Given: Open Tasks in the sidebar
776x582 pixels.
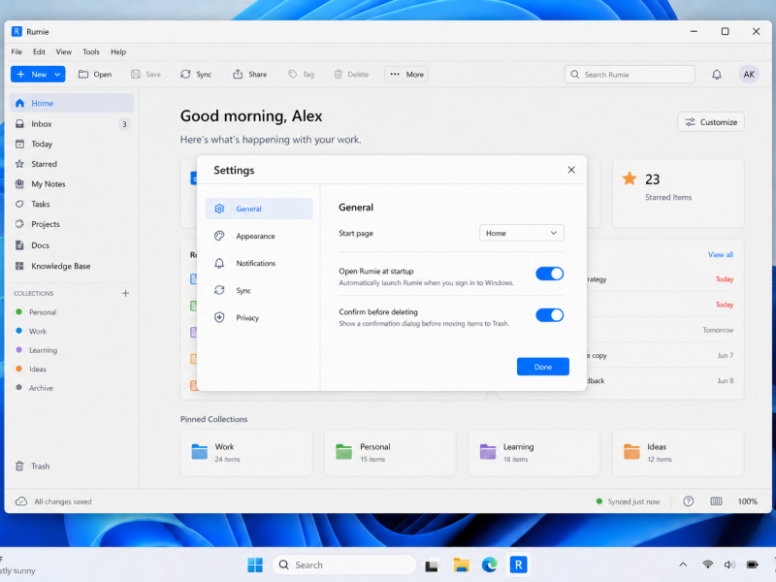Looking at the screenshot, I should point(72,204).
